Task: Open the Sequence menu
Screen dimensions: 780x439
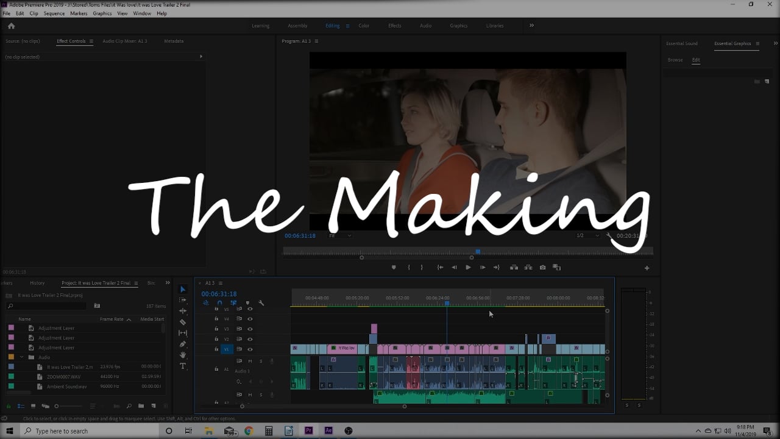Action: 54,13
